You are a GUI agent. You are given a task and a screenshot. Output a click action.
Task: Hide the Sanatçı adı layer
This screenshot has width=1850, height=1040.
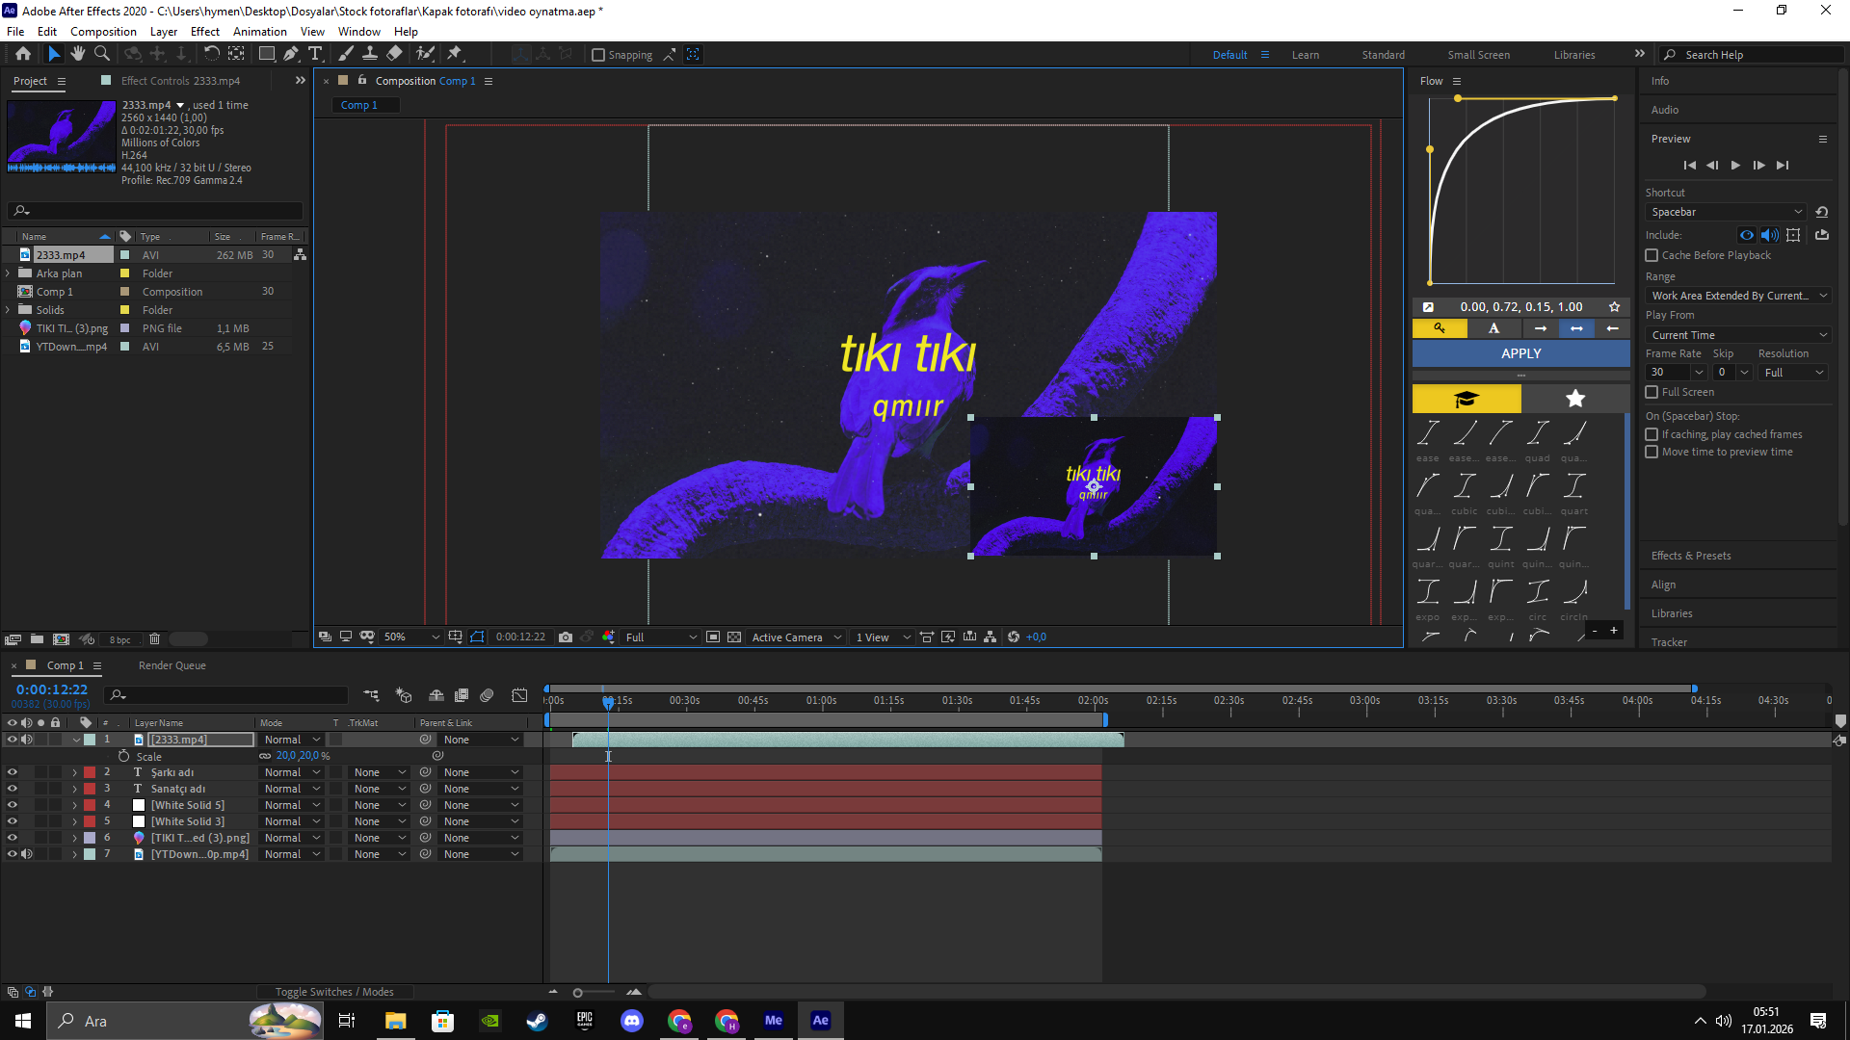(x=13, y=789)
